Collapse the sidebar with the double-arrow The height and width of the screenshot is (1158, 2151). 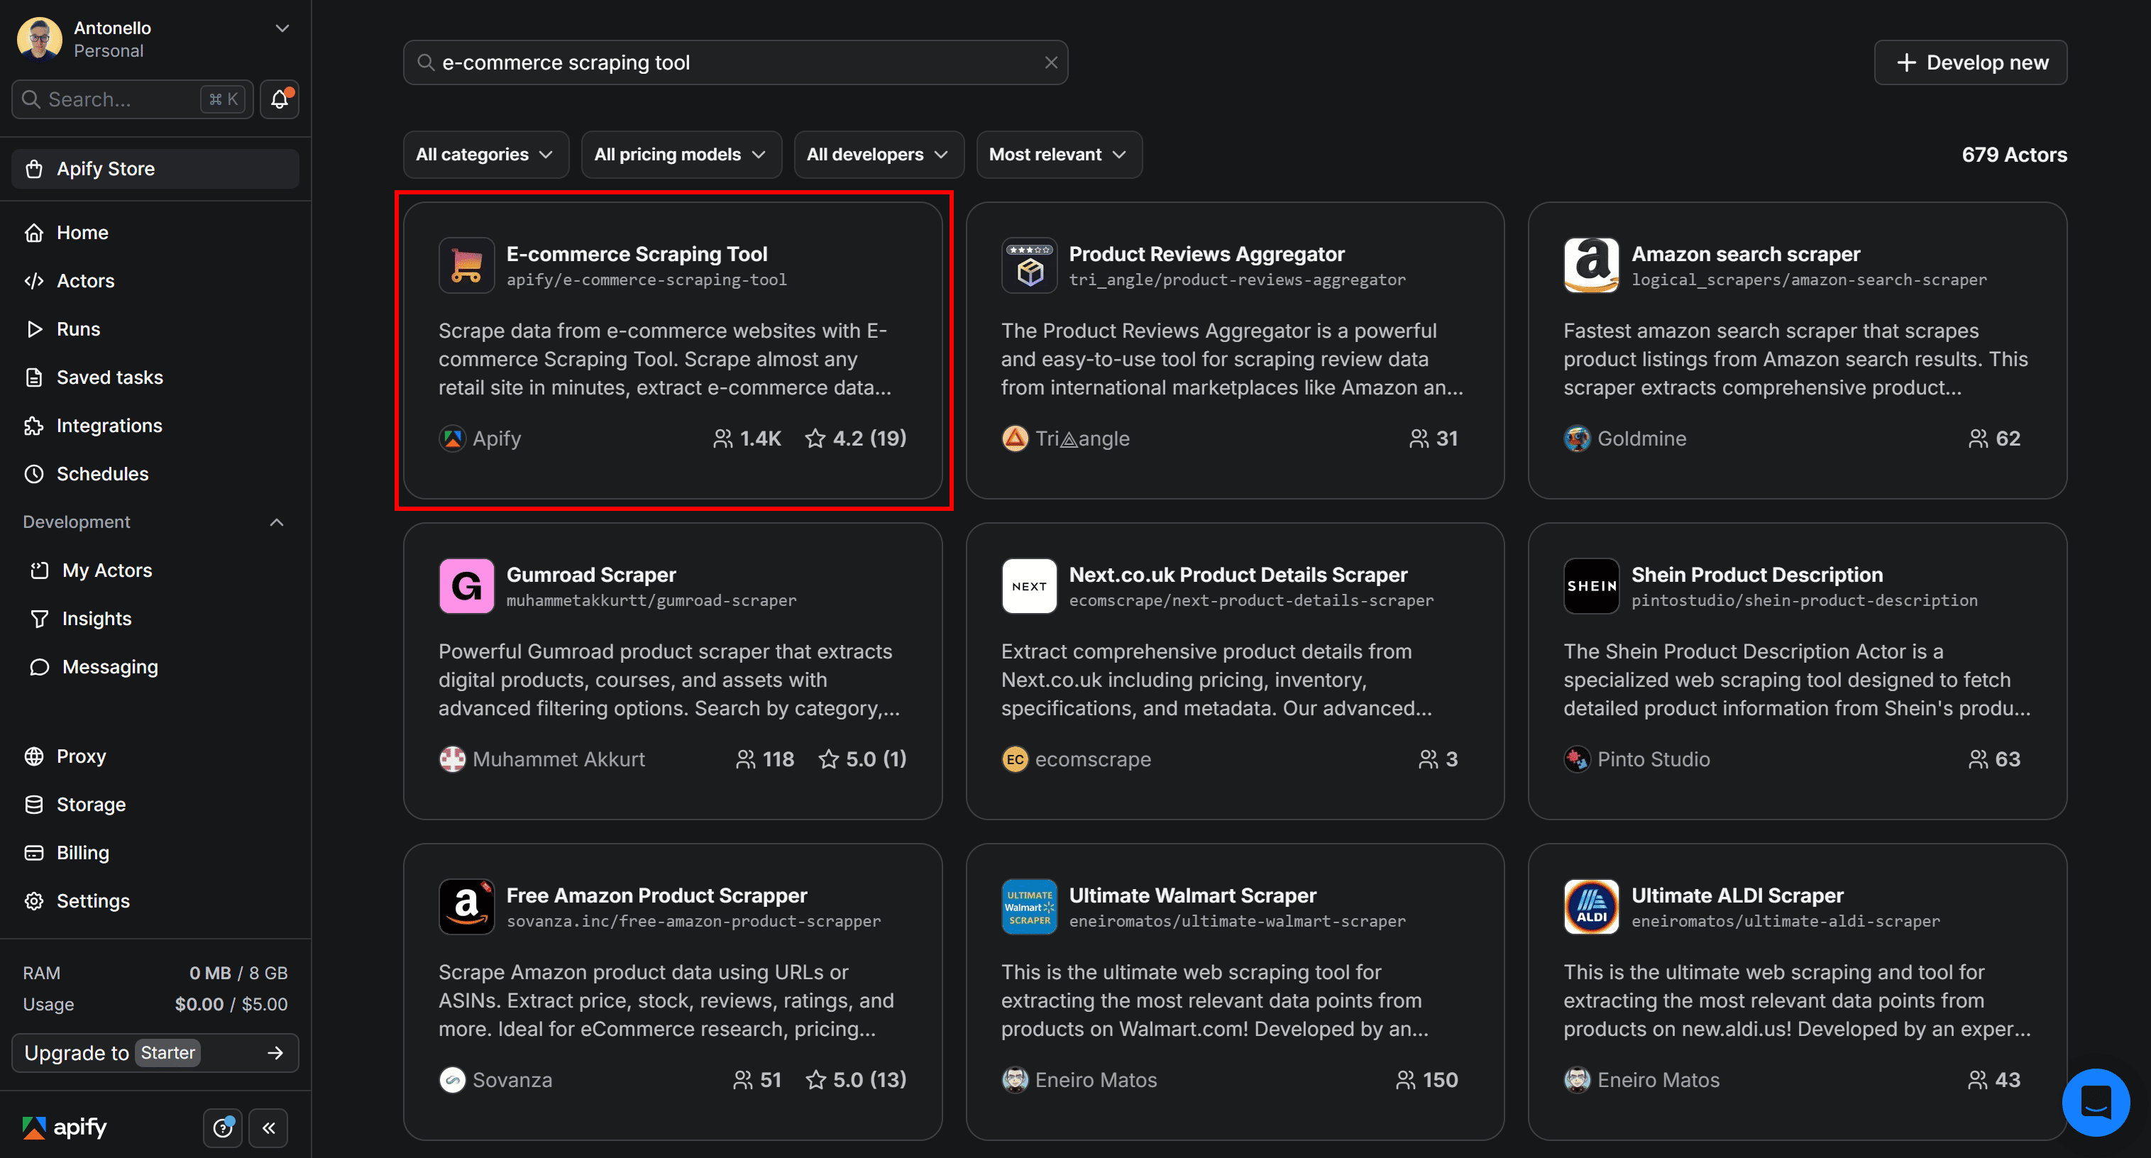pos(269,1127)
